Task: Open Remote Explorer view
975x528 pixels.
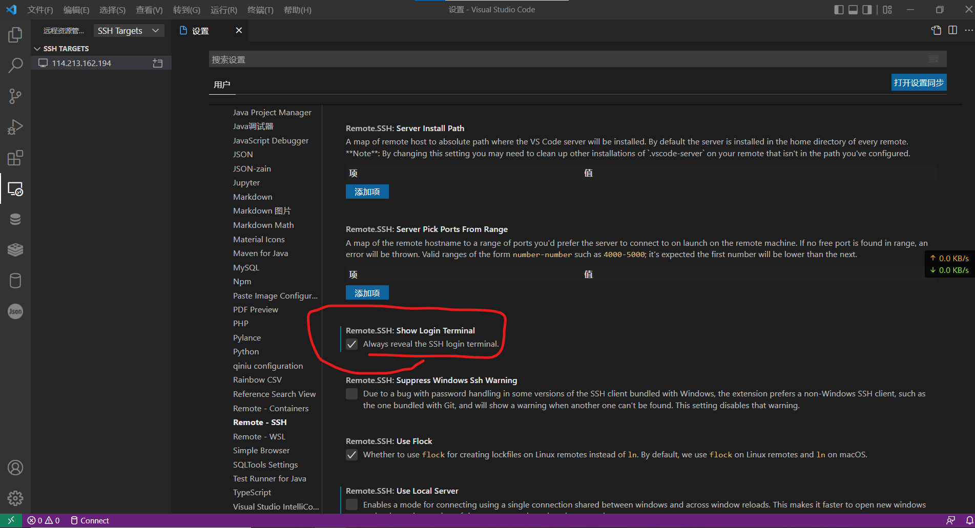Action: [15, 188]
